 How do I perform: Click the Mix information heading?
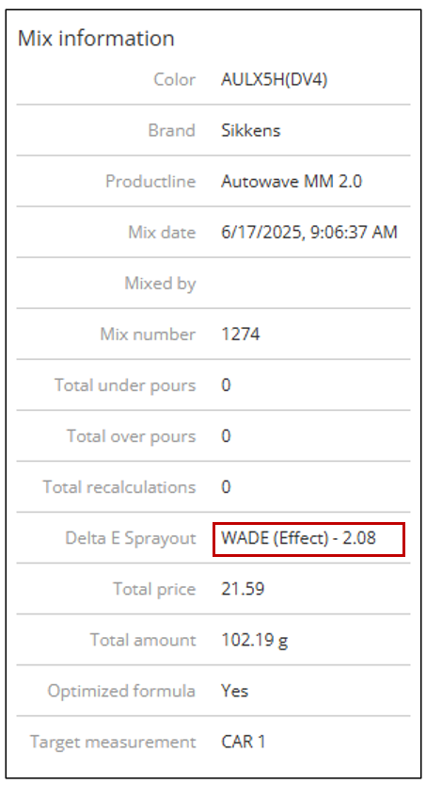click(x=96, y=39)
